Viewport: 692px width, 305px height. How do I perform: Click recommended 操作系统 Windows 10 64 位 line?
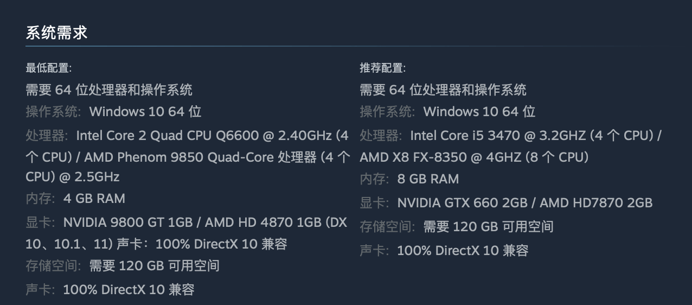(448, 112)
